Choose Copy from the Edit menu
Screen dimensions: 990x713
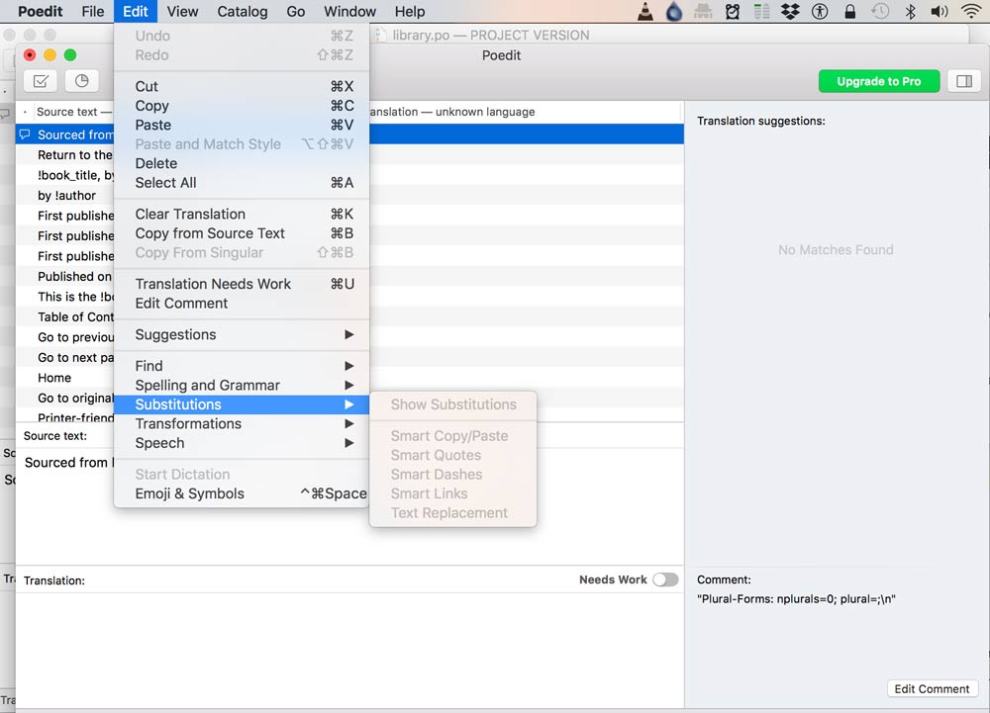pos(242,106)
